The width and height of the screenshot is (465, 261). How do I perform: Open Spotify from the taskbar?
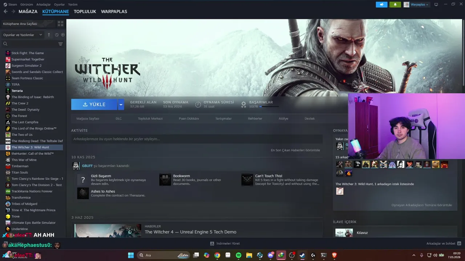click(238, 255)
